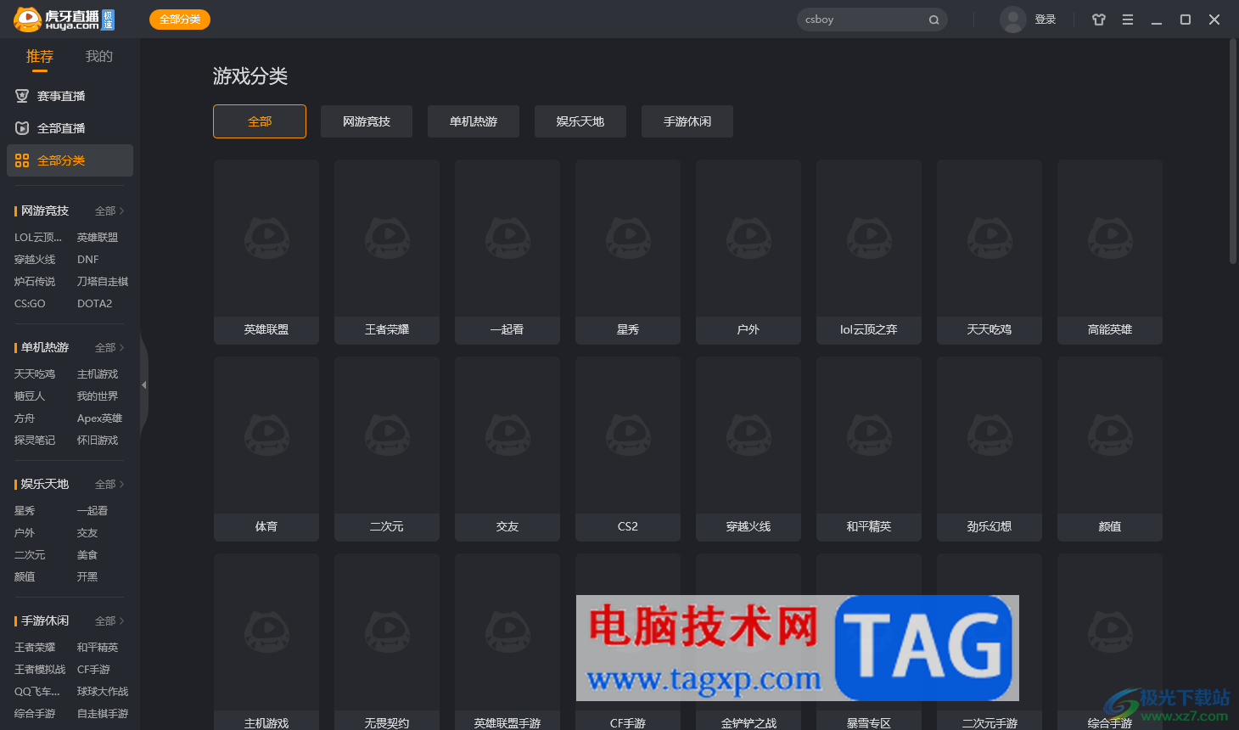Screen dimensions: 1239x730
Task: Click the Huya live logo
Action: pos(64,20)
